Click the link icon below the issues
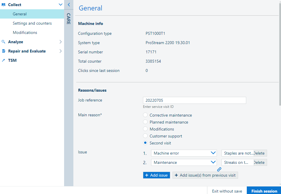 click(x=219, y=169)
